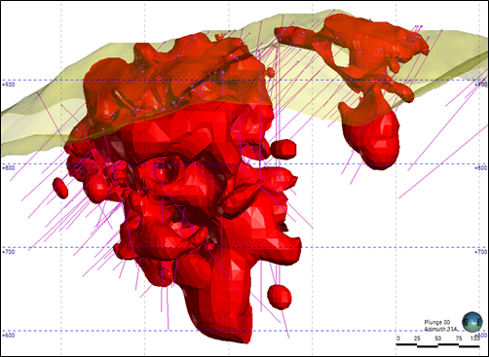This screenshot has width=489, height=357.
Task: Select the small isolated red blob at far left
Action: 60,188
